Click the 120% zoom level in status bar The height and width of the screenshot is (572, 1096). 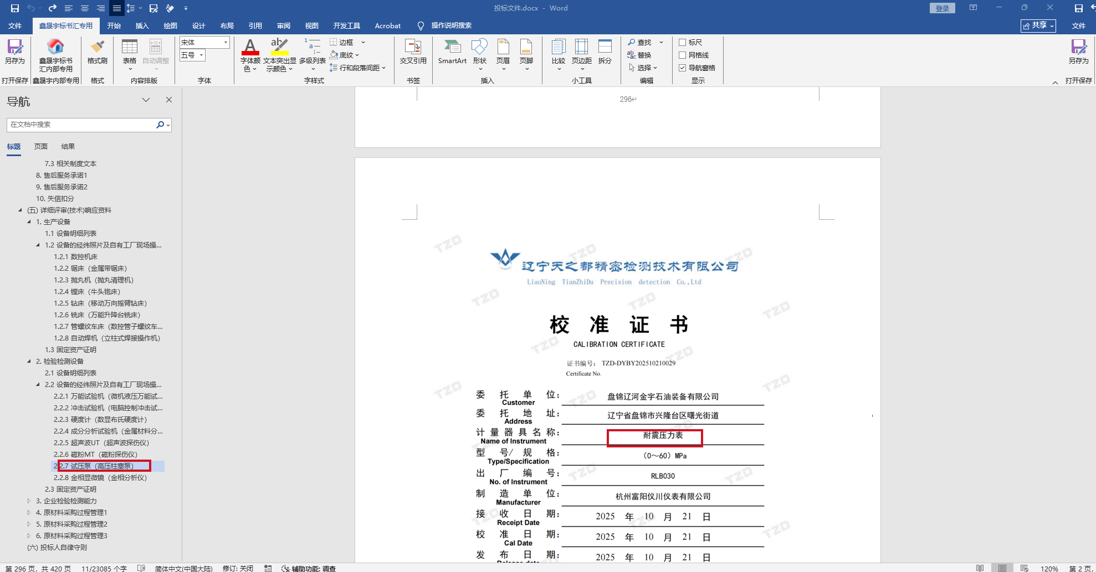(x=1049, y=569)
